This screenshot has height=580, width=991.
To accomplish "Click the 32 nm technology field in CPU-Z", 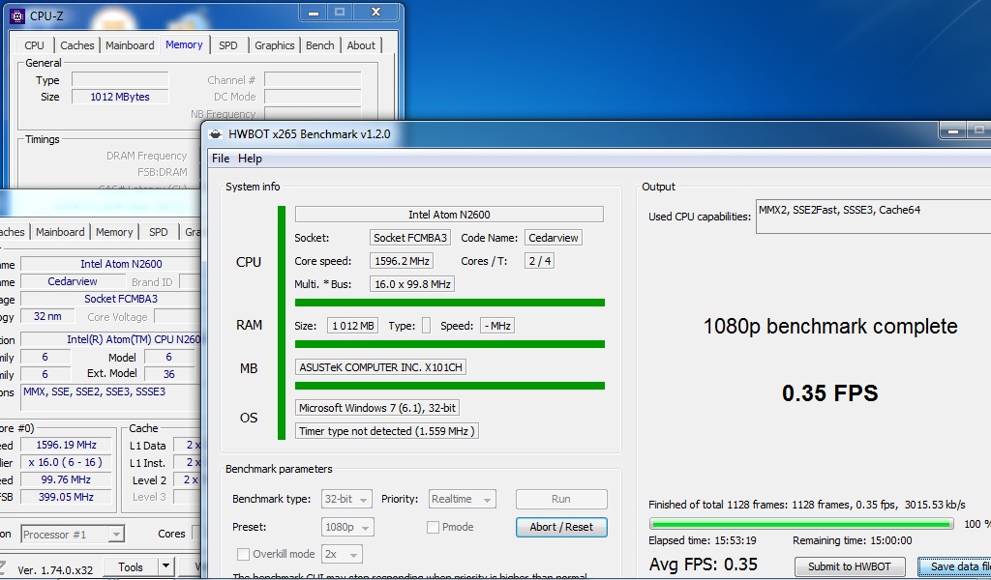I will pos(48,316).
